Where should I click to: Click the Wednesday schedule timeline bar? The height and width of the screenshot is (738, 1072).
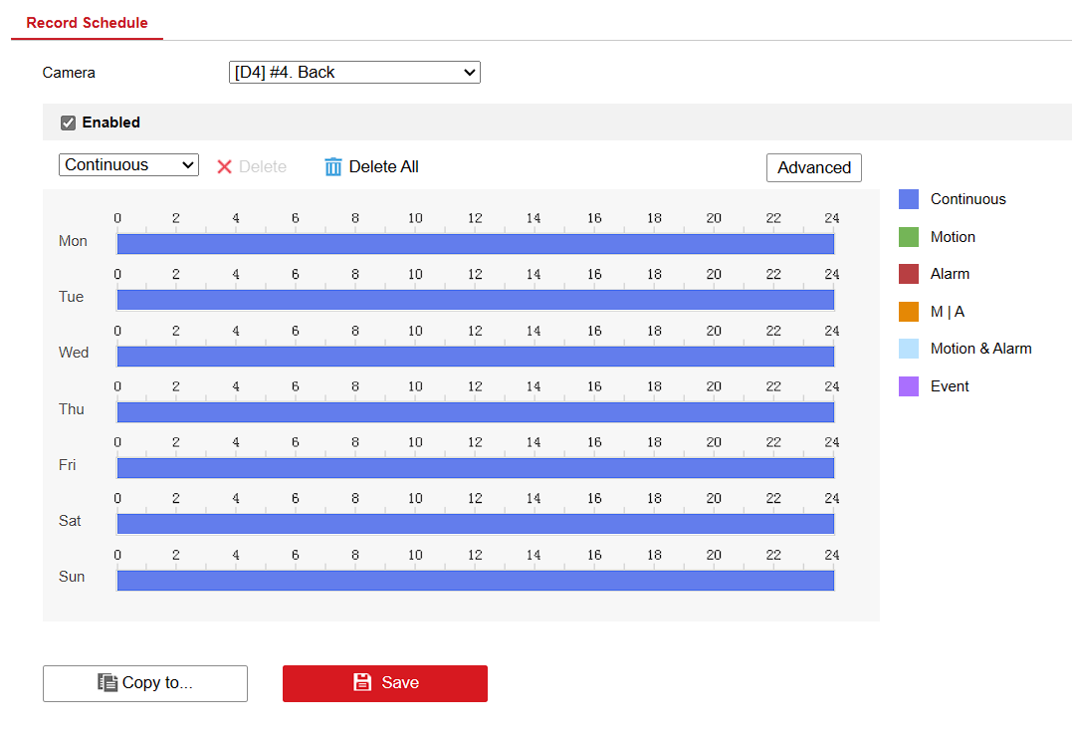[475, 356]
